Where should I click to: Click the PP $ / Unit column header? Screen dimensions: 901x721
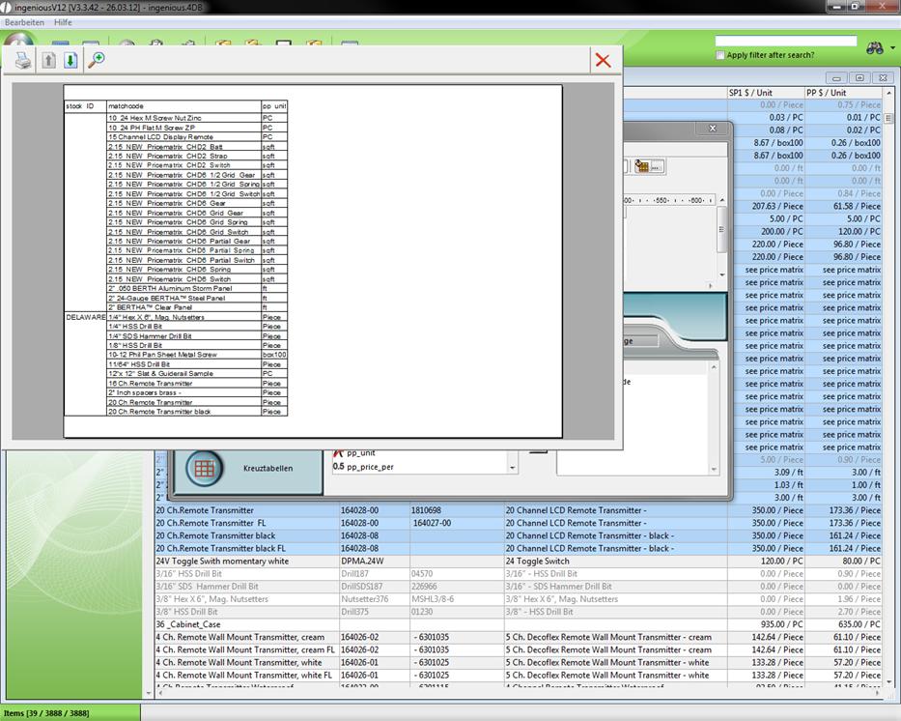click(842, 93)
